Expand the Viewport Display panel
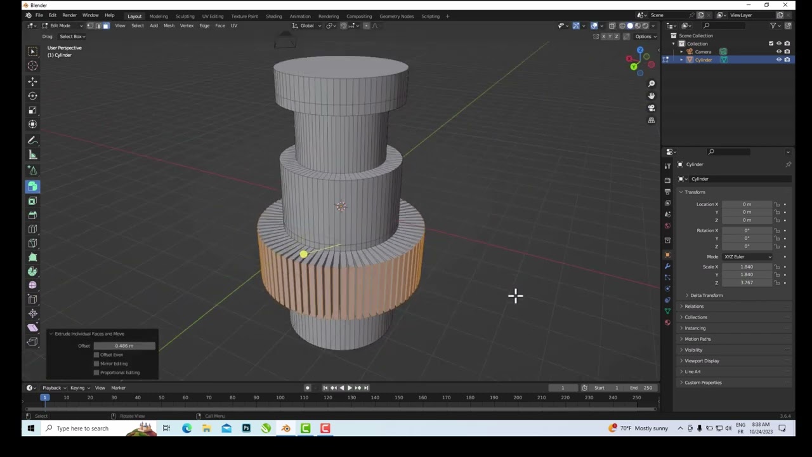 tap(702, 361)
